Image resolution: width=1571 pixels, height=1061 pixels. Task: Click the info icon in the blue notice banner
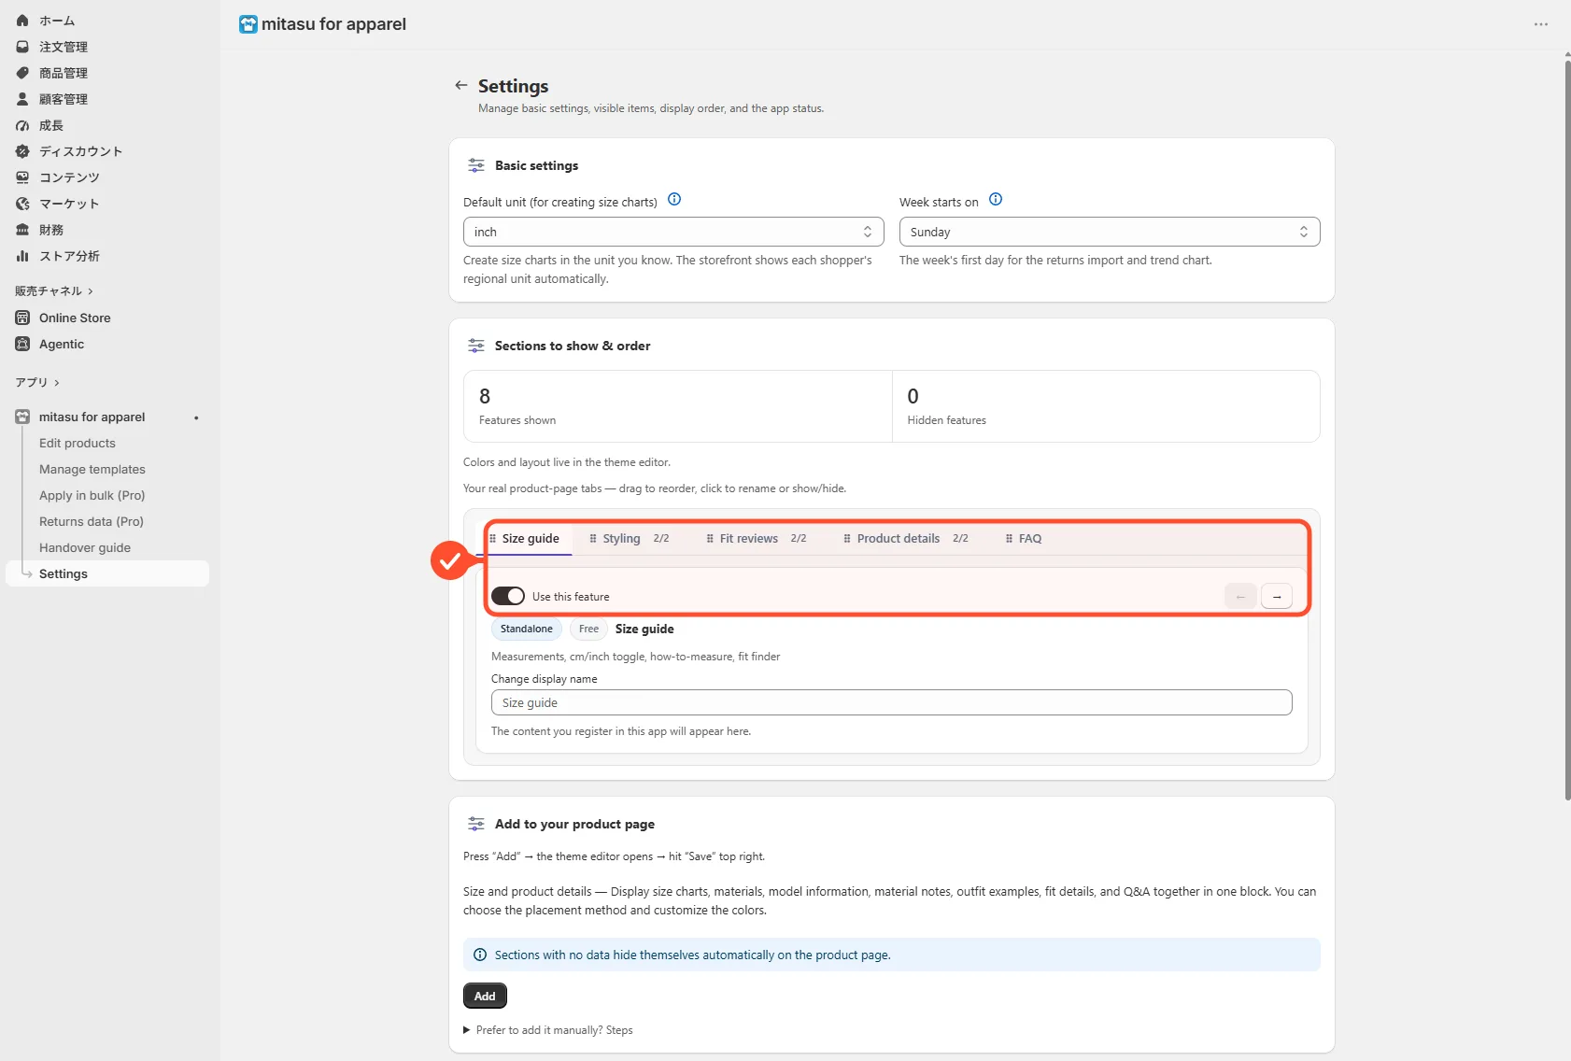click(480, 955)
